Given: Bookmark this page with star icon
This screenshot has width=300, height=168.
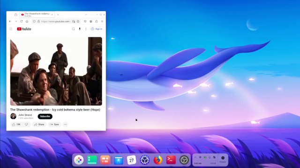Looking at the screenshot, I should (78, 21).
